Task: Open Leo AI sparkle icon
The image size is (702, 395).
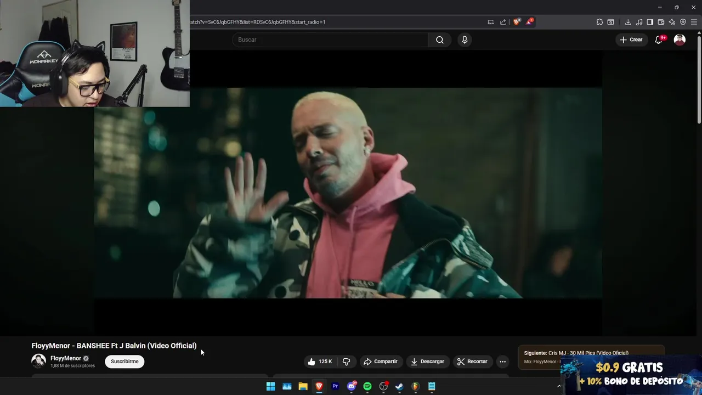Action: pos(672,22)
